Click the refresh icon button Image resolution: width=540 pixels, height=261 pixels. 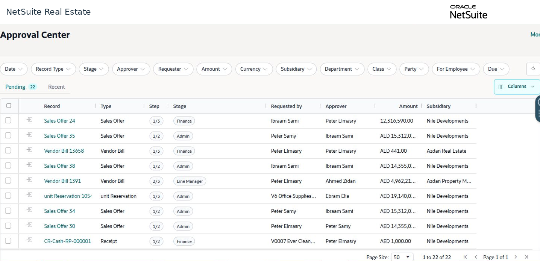point(533,69)
